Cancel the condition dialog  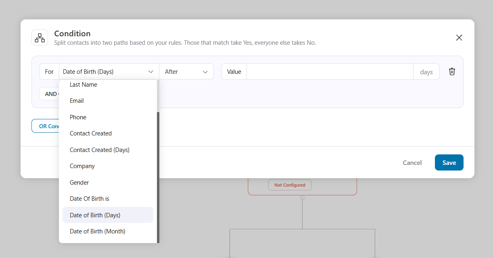412,162
